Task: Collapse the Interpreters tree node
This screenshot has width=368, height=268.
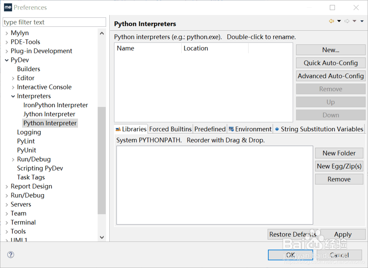Action: [x=13, y=96]
